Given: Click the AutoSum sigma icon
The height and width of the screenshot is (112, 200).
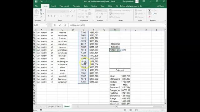Looking at the screenshot, I should tap(149, 10).
